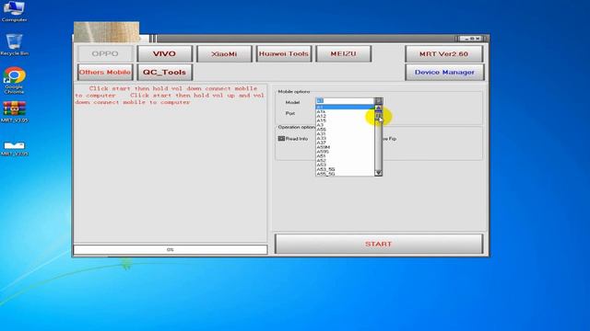The width and height of the screenshot is (590, 331).
Task: Open the MRT_V3.95 WinRAR archive icon
Action: tap(15, 111)
